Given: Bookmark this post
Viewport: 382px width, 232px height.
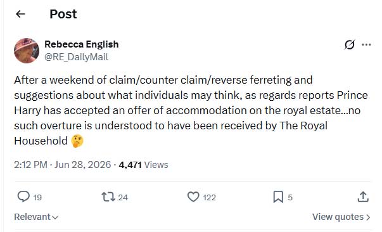Looking at the screenshot, I should (278, 197).
